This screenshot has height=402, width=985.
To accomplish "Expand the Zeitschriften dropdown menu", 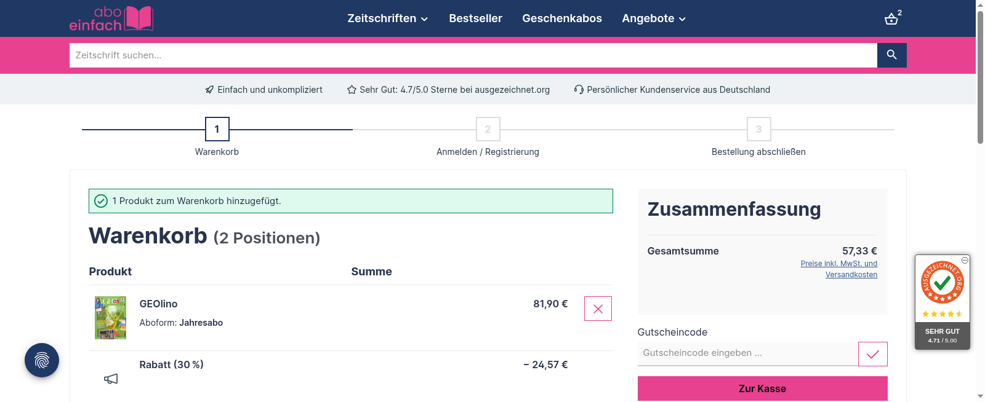I will (387, 18).
